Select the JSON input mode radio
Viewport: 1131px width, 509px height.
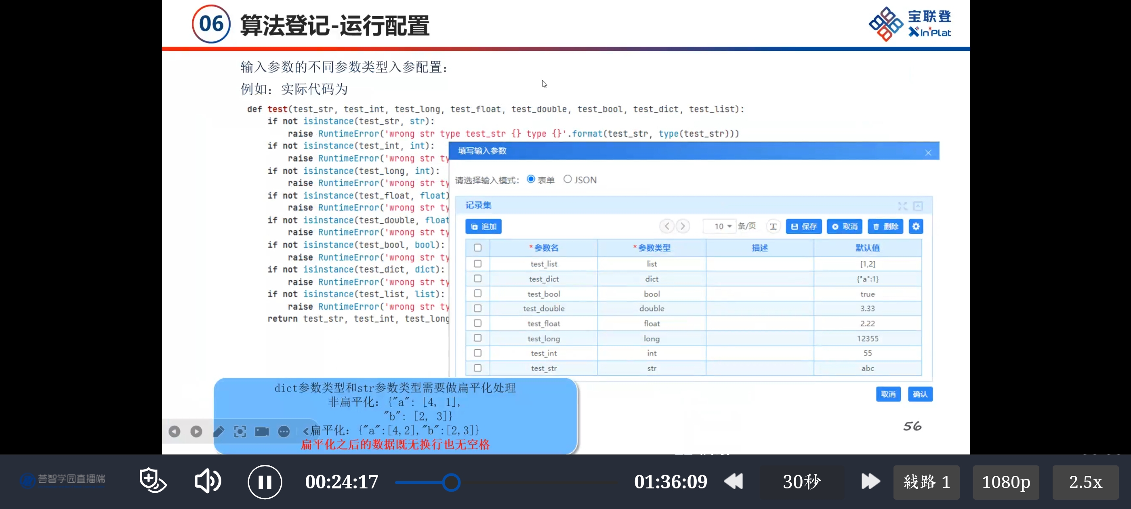pyautogui.click(x=568, y=179)
